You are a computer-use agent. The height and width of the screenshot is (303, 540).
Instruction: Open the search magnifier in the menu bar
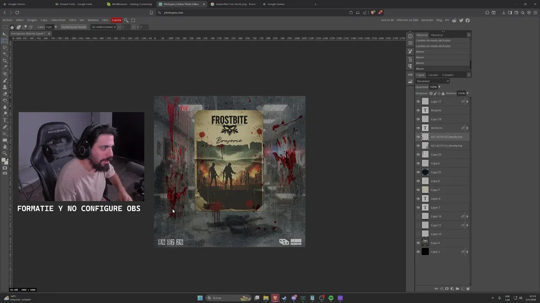(x=126, y=20)
